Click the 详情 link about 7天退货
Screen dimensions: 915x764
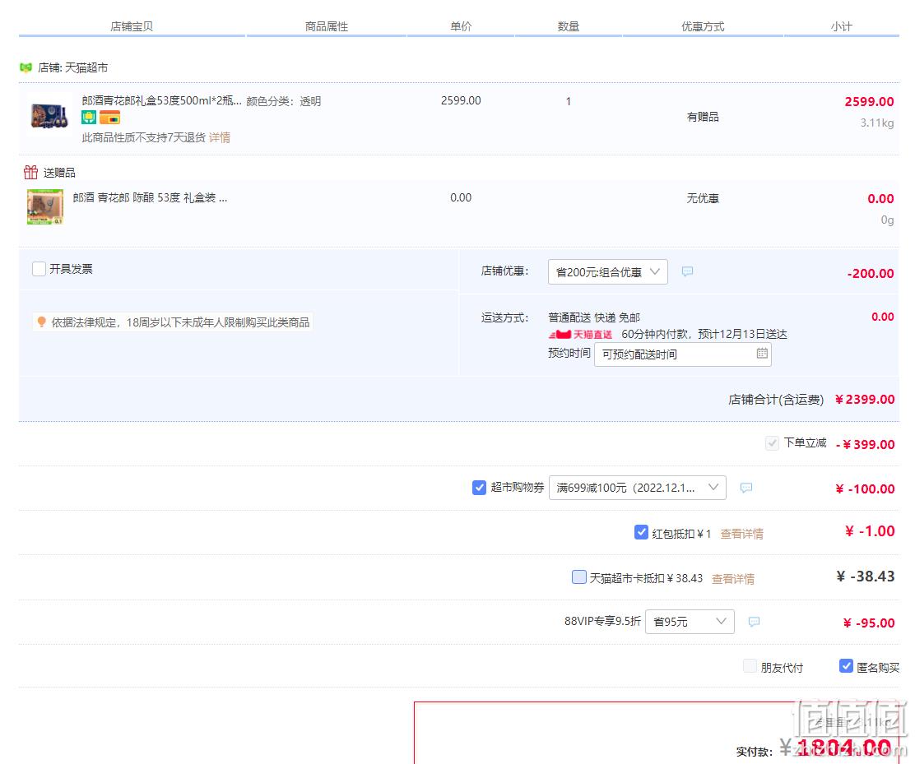click(x=220, y=137)
